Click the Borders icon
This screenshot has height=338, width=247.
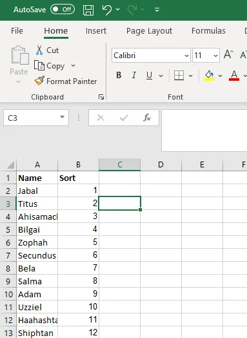click(179, 76)
